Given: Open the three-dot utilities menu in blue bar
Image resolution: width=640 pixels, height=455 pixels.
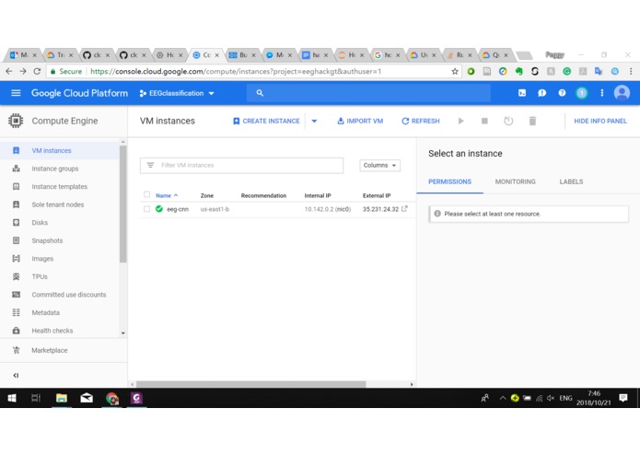Looking at the screenshot, I should pyautogui.click(x=601, y=93).
